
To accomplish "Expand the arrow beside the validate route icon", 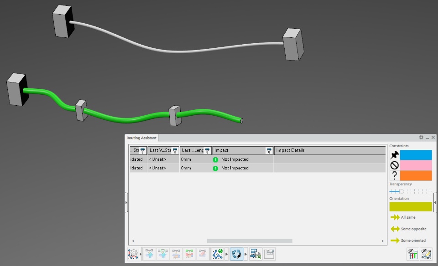I will coord(227,254).
